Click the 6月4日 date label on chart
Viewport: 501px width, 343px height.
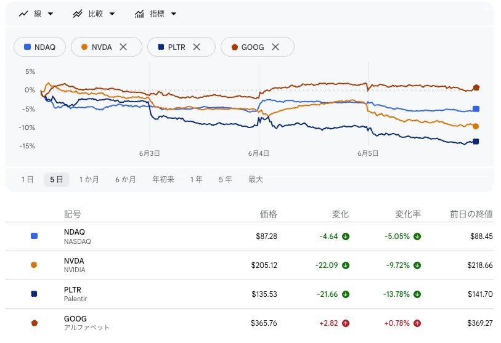(258, 153)
